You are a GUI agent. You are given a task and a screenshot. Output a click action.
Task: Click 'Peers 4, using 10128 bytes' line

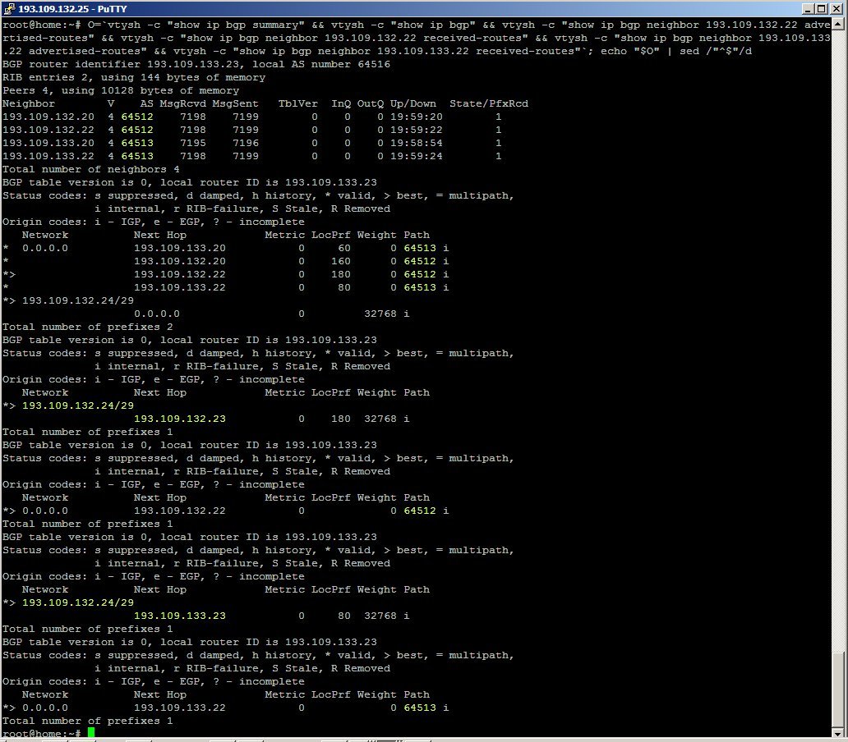(121, 91)
